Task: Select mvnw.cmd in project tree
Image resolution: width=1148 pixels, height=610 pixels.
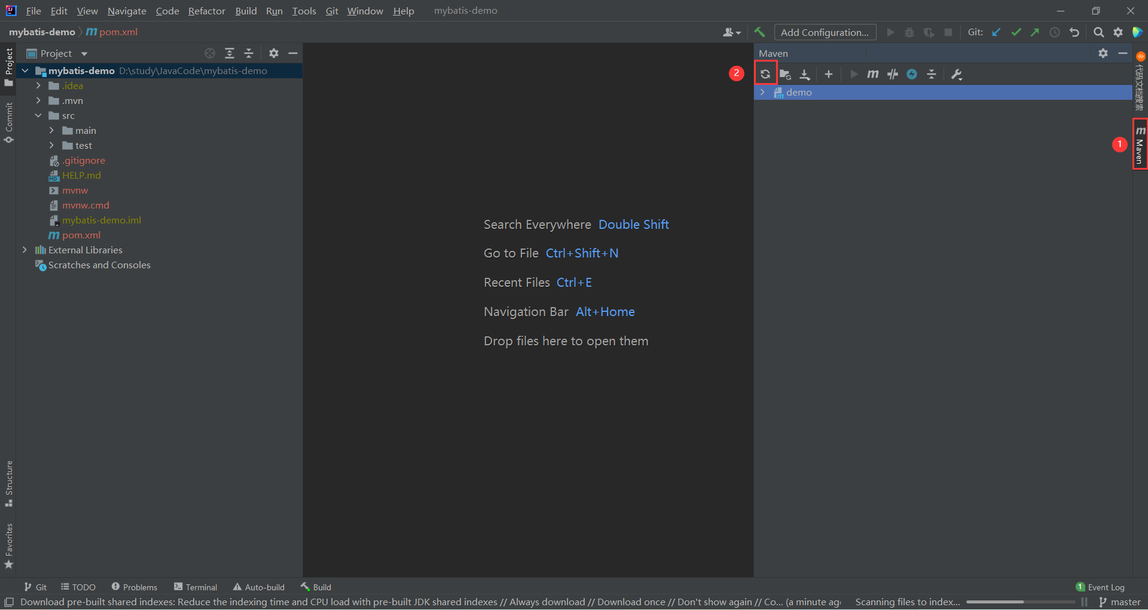Action: (x=86, y=205)
